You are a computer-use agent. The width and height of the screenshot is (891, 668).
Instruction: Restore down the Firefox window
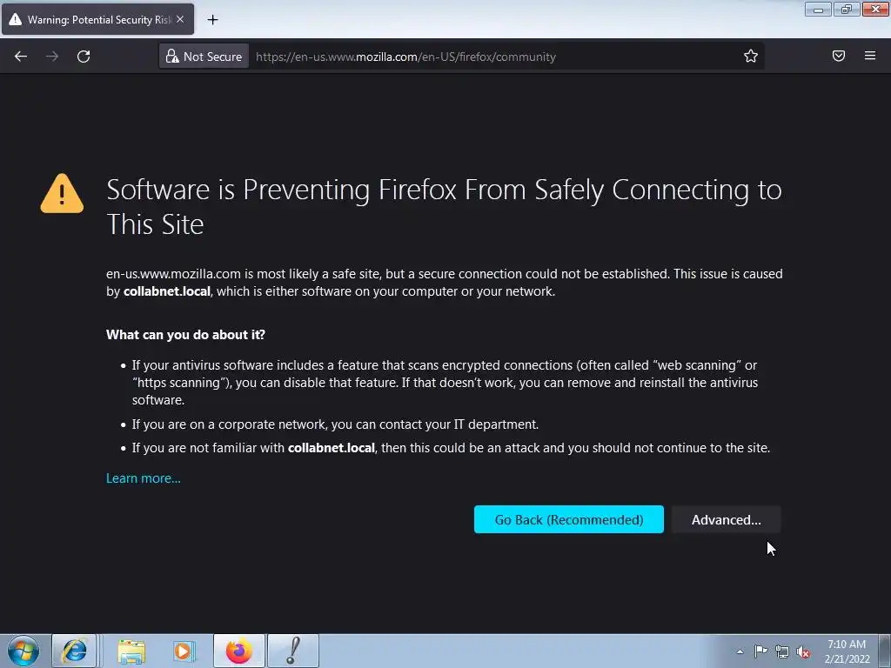(846, 10)
